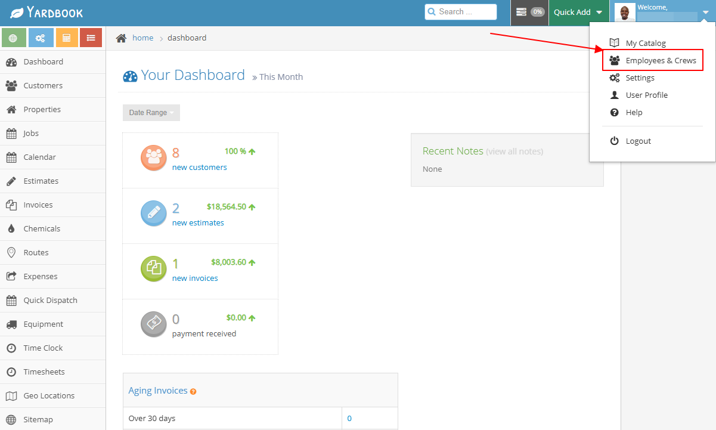Screen dimensions: 716x430
Task: Click the $0.00 payment amount
Action: tap(236, 318)
